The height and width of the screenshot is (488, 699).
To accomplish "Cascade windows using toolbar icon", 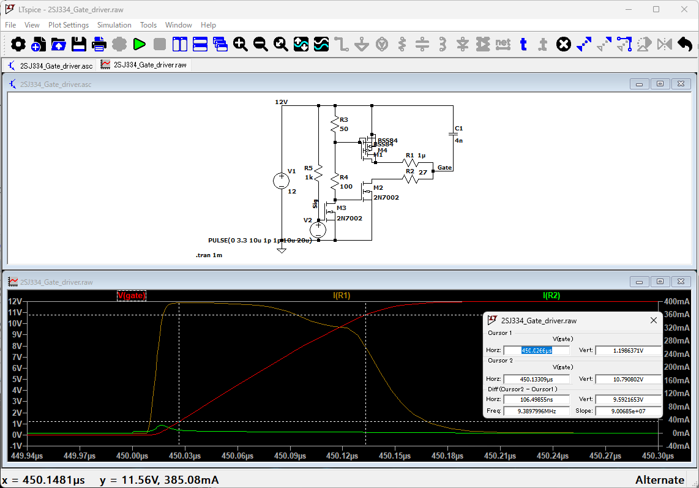I will (x=220, y=44).
